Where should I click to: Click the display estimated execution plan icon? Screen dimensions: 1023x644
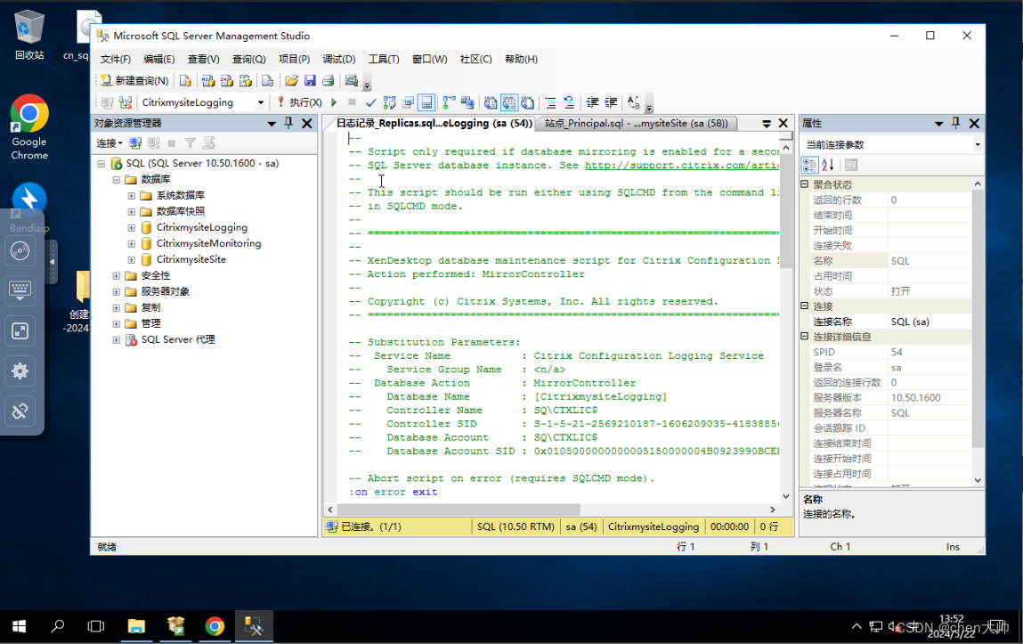[389, 102]
